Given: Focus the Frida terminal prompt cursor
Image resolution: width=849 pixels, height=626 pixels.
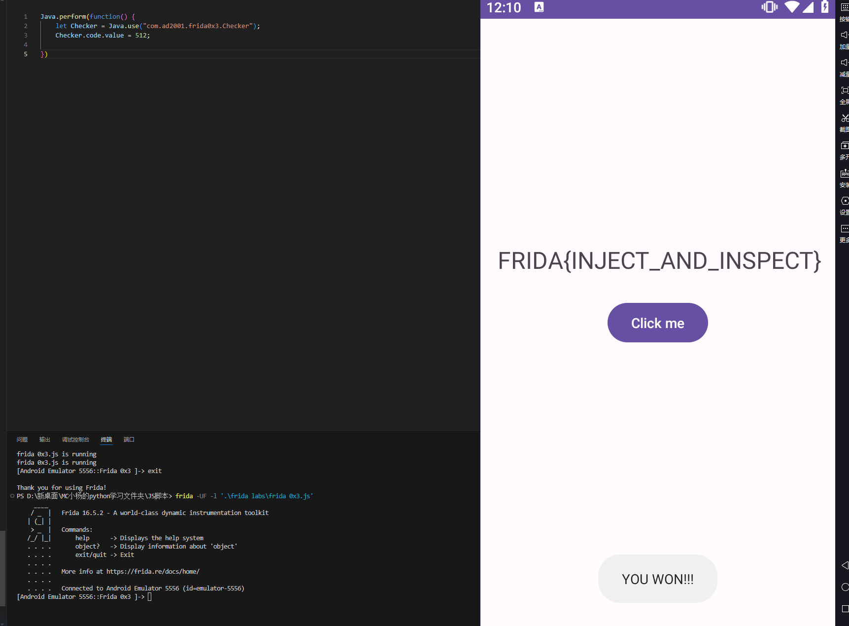Looking at the screenshot, I should 150,597.
